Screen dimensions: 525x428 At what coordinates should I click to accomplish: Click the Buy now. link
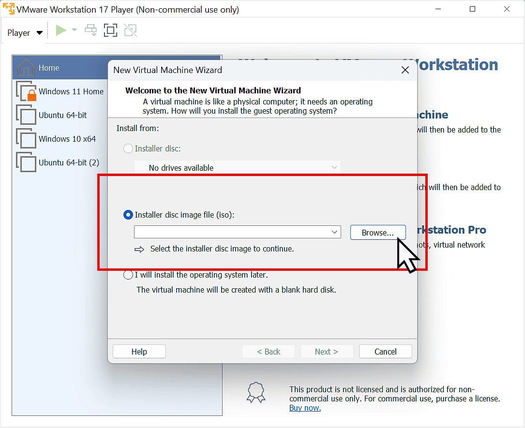[305, 408]
